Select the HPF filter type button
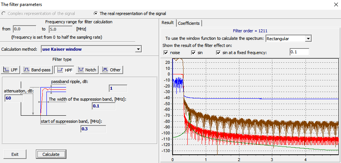The width and height of the screenshot is (341, 163). pos(64,69)
